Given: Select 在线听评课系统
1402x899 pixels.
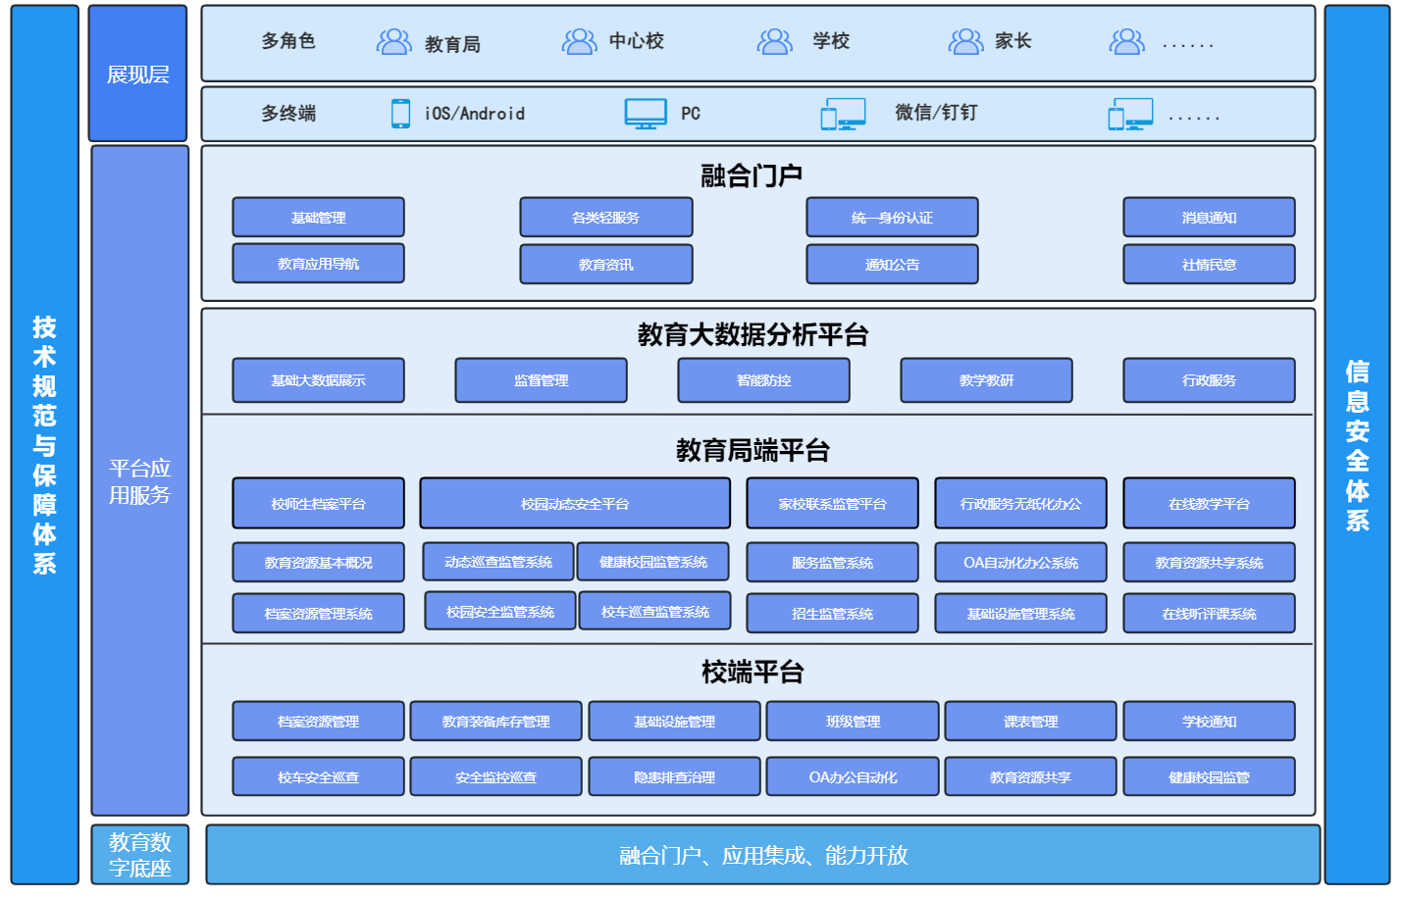Looking at the screenshot, I should (x=1209, y=614).
